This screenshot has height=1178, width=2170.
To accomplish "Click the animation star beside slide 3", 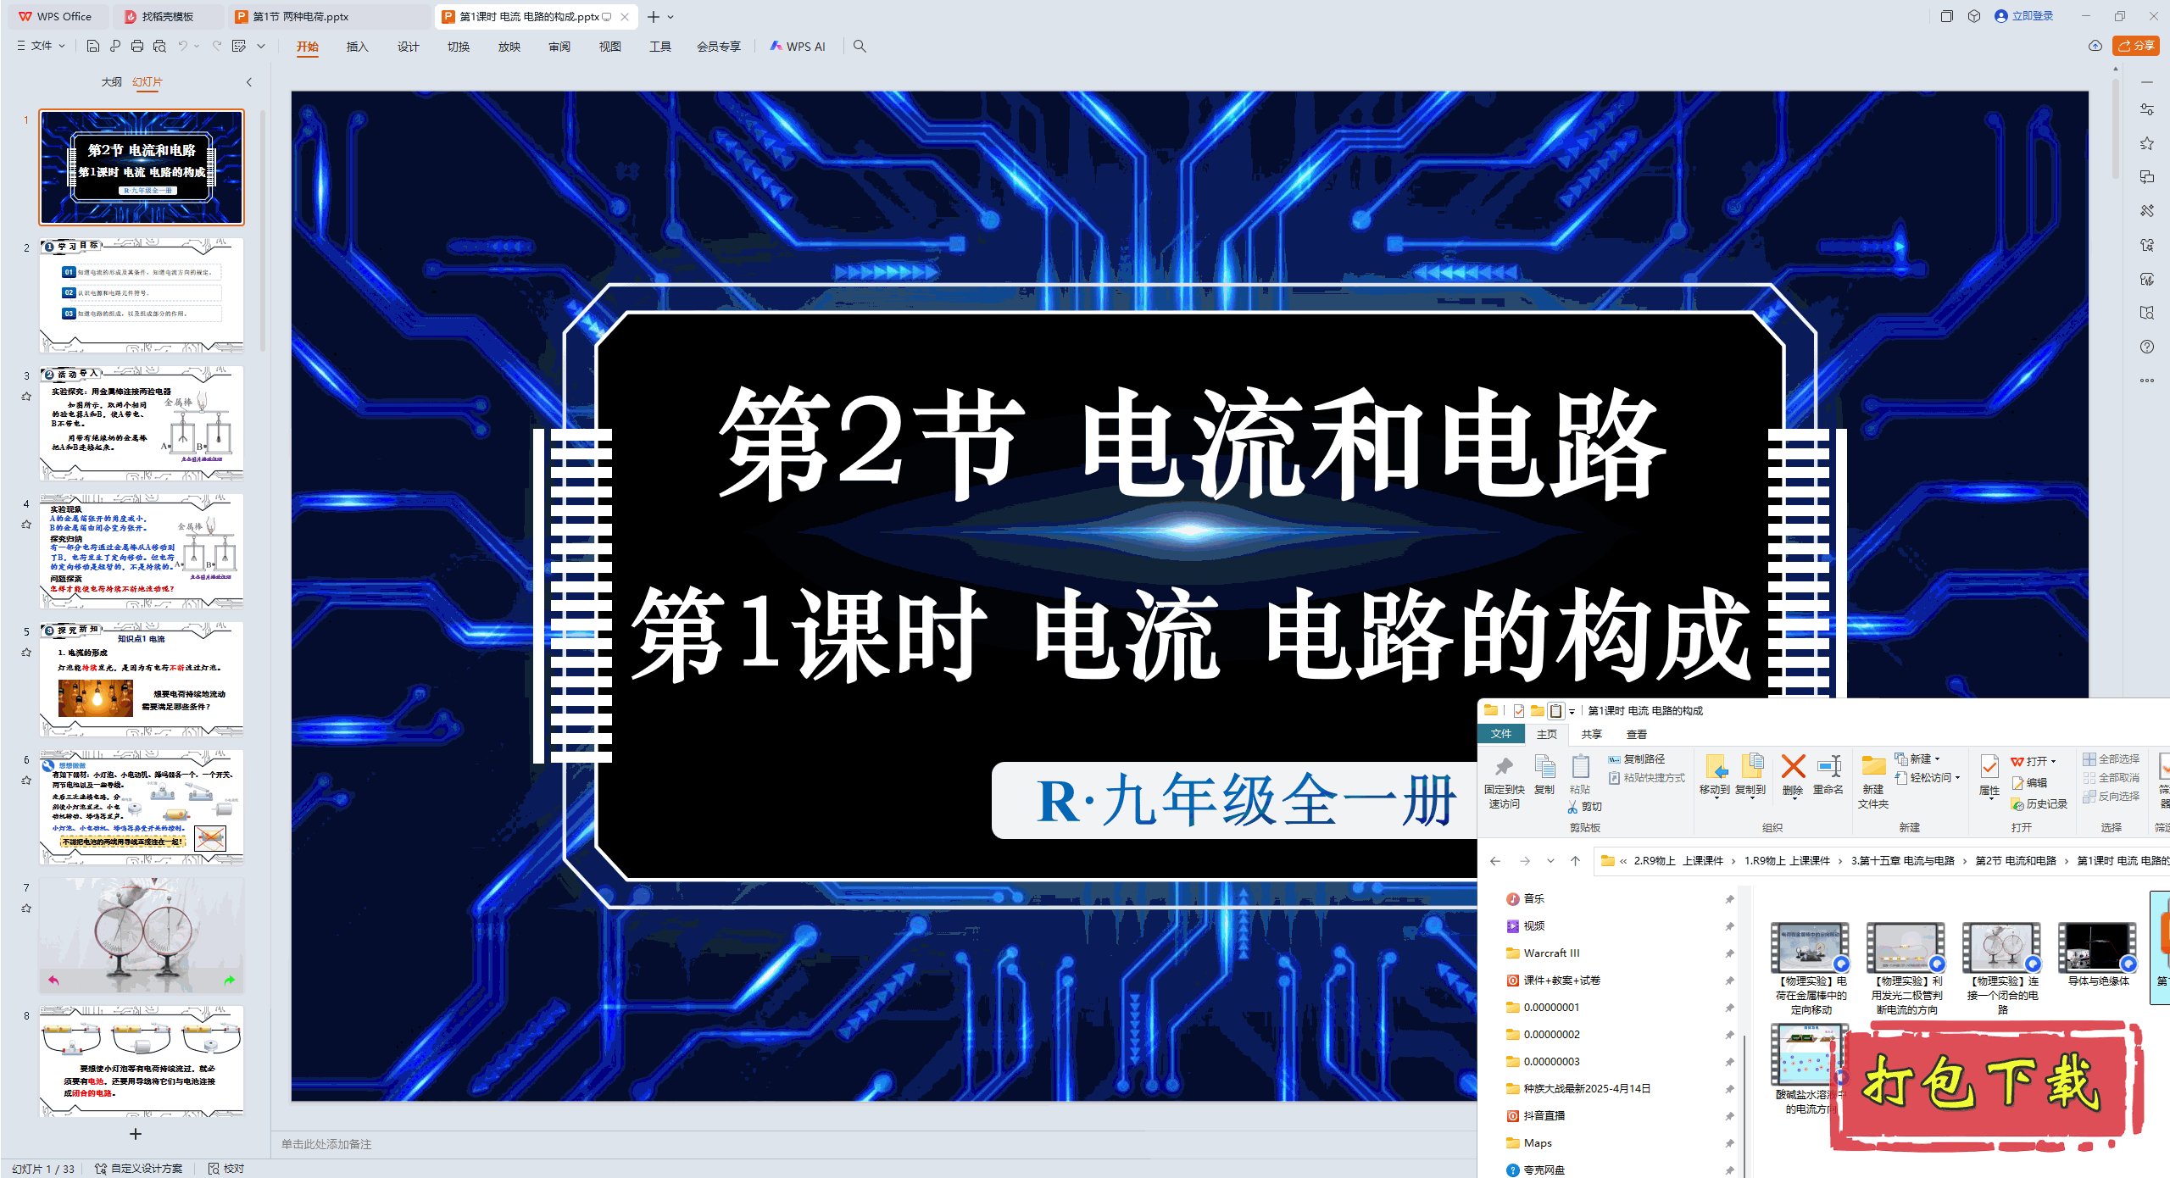I will 26,396.
